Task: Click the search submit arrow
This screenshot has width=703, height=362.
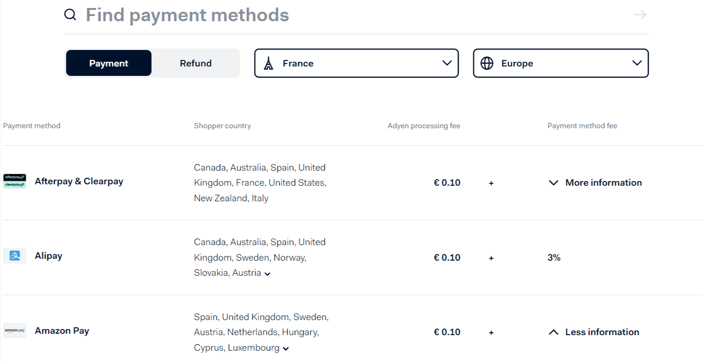Action: (640, 15)
